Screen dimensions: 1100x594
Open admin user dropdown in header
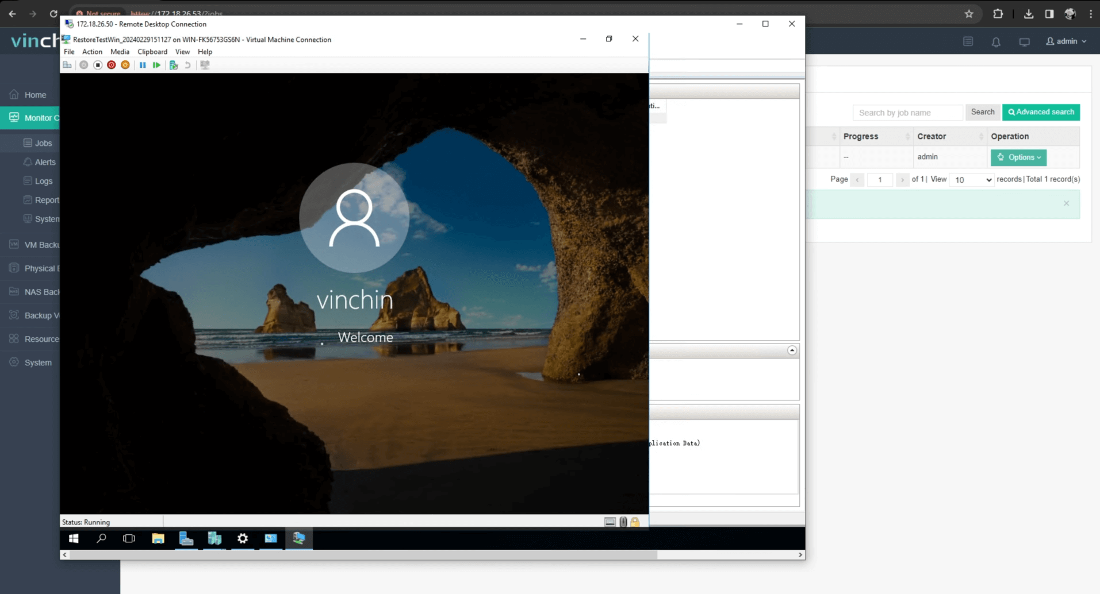[1066, 41]
